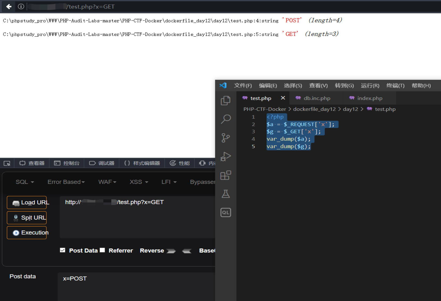The height and width of the screenshot is (301, 441).
Task: Expand the LFI dropdown
Action: click(169, 182)
